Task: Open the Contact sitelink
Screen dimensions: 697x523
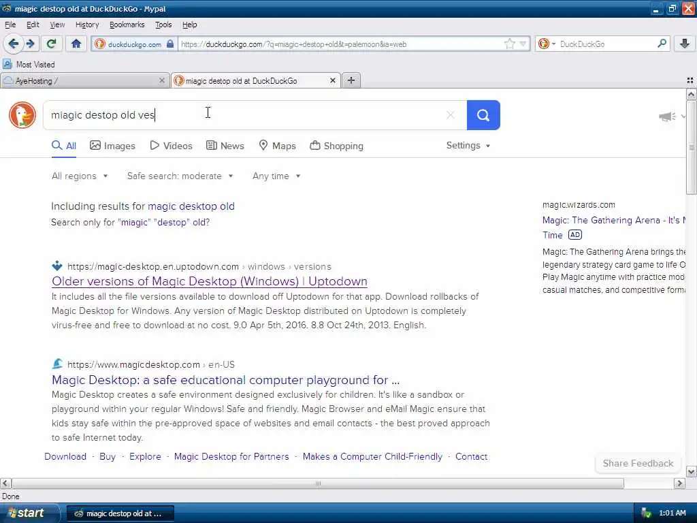Action: pos(471,457)
